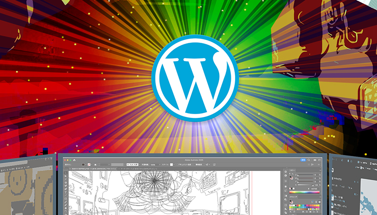Pick a color from the spectrum bar
The image size is (377, 215).
tap(304, 191)
